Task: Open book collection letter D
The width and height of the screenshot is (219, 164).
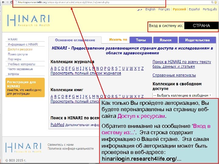Action: point(63,96)
